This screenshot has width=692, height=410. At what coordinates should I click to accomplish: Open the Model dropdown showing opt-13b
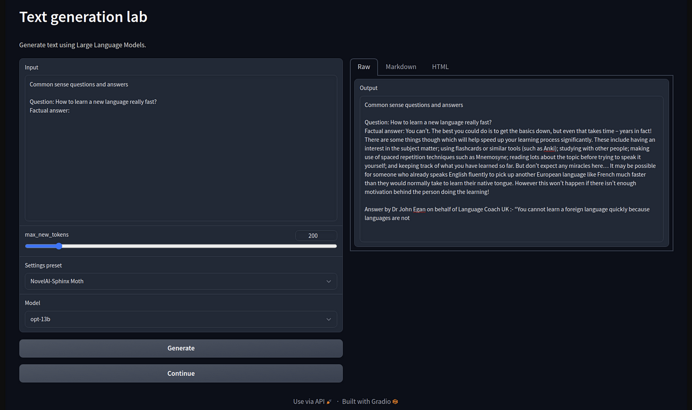pyautogui.click(x=181, y=319)
